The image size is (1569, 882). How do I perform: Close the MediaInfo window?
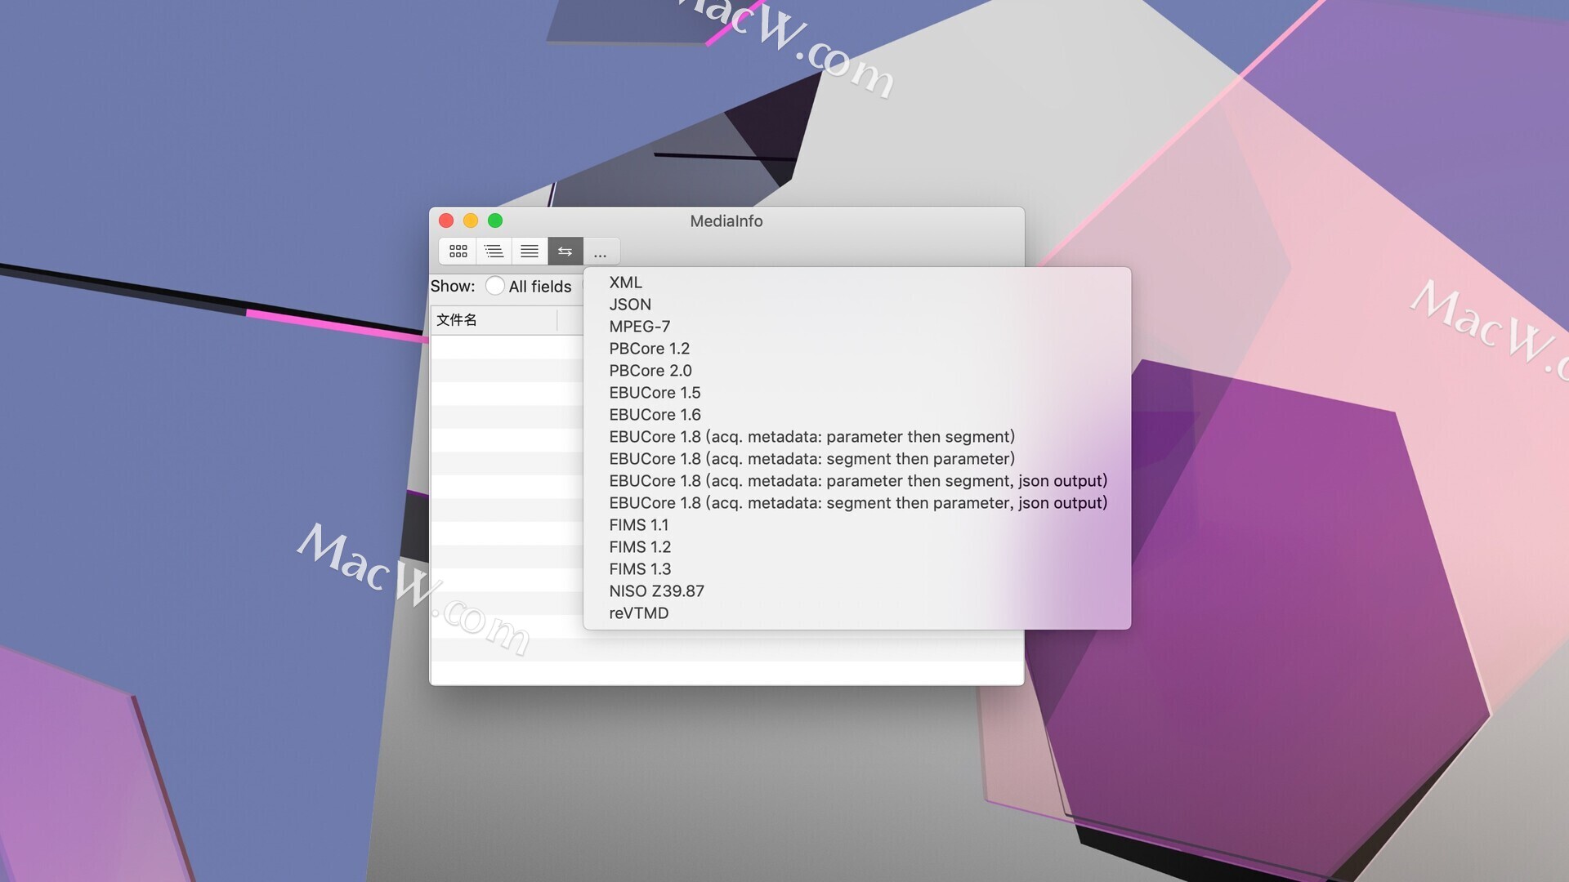click(446, 220)
